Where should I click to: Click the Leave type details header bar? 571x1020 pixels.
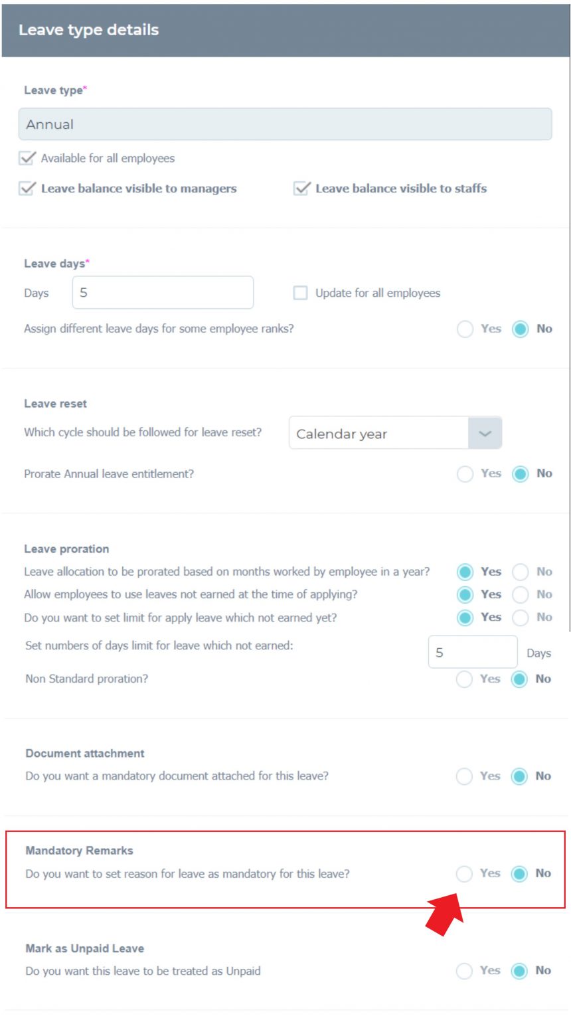pyautogui.click(x=285, y=30)
